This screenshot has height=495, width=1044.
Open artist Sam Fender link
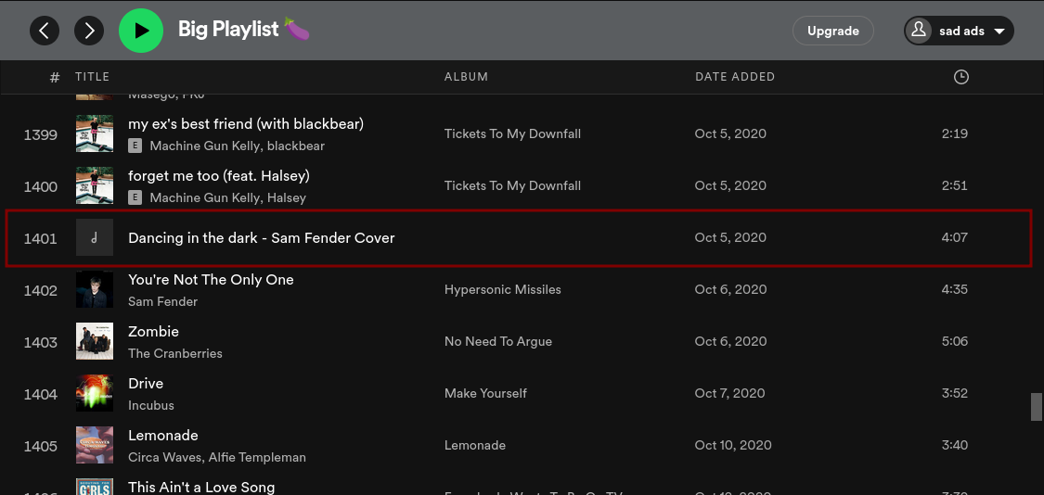(x=162, y=301)
